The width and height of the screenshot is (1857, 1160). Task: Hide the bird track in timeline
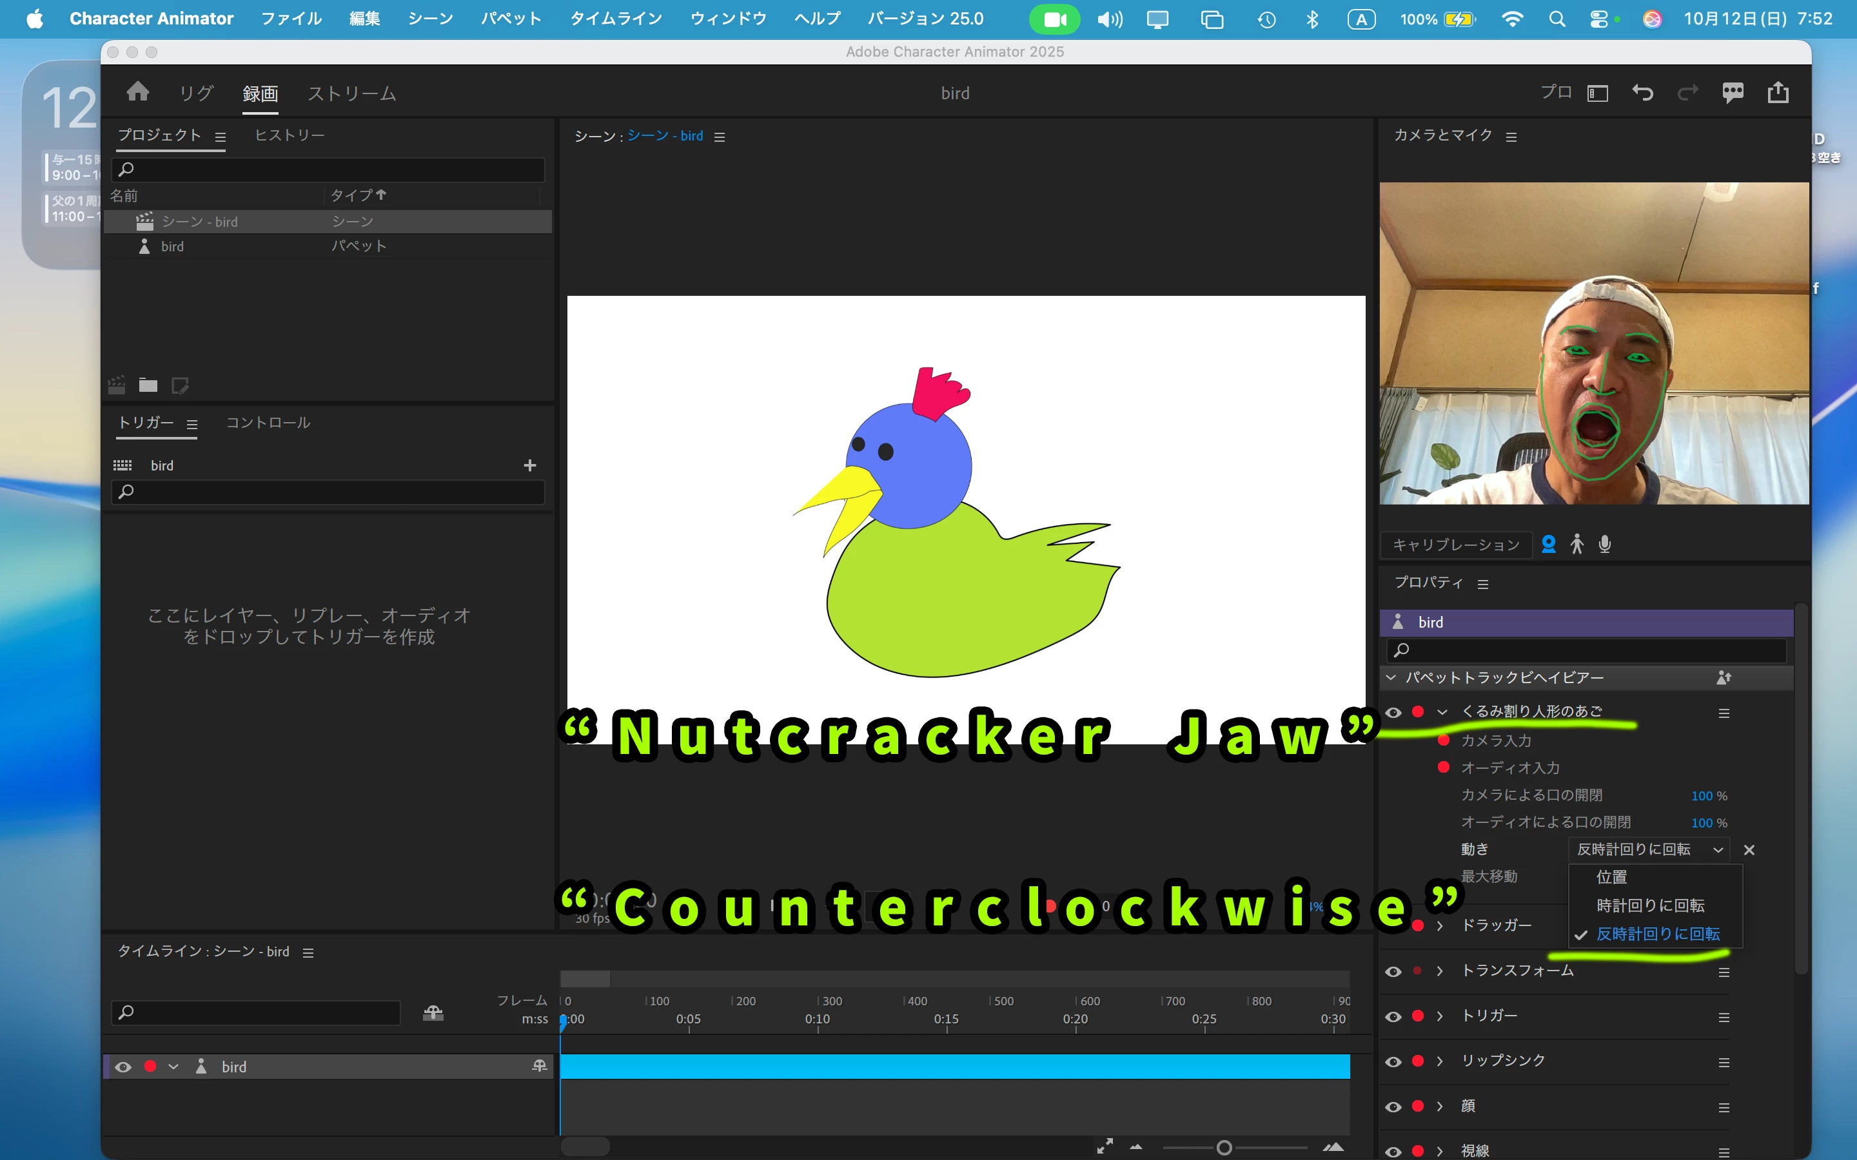click(x=123, y=1067)
